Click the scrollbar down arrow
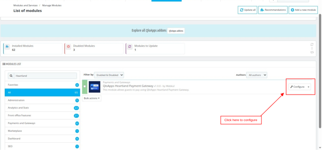Screen dimensions: 322x150 click(320, 147)
